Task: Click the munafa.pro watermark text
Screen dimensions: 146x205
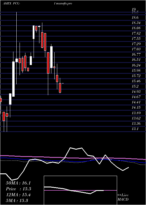Action: [x=64, y=4]
